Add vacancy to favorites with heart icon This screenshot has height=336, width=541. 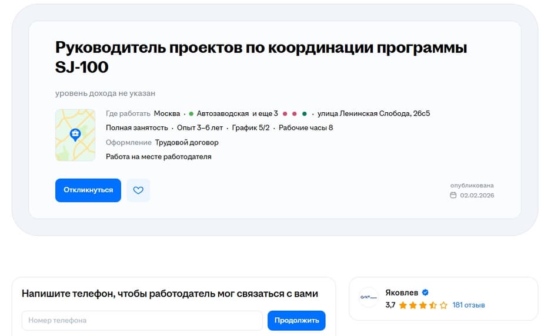[138, 190]
